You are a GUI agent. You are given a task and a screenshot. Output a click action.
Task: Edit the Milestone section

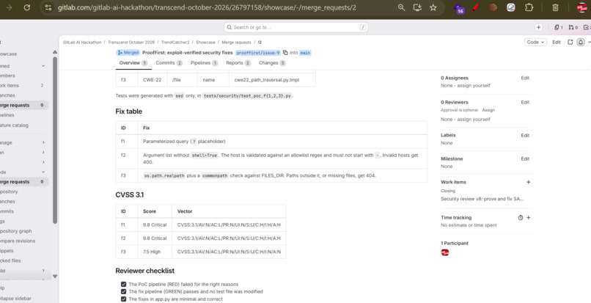525,159
